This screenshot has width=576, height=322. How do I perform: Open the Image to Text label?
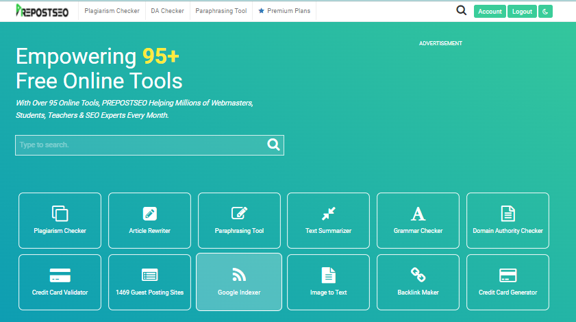coord(328,293)
